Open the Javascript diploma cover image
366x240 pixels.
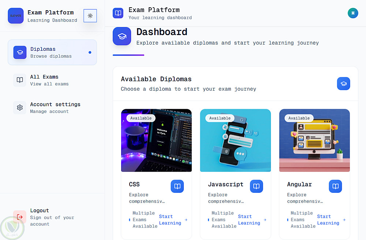235,140
